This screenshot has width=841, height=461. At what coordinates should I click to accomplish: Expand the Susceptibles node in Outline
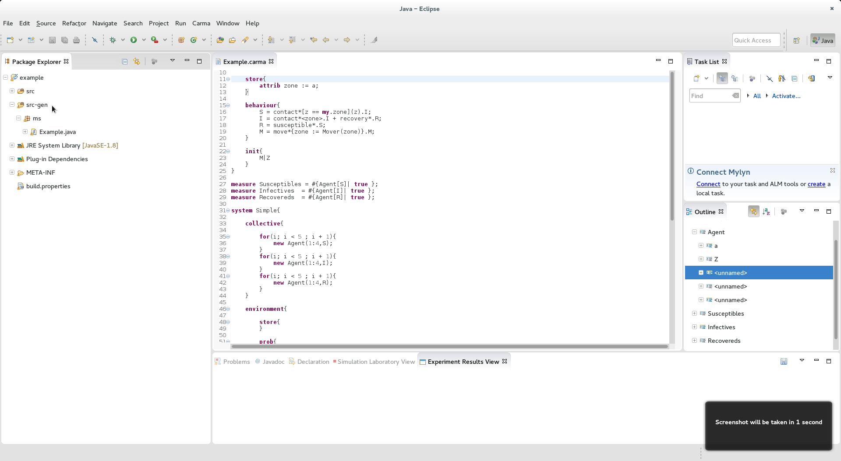[x=695, y=313]
